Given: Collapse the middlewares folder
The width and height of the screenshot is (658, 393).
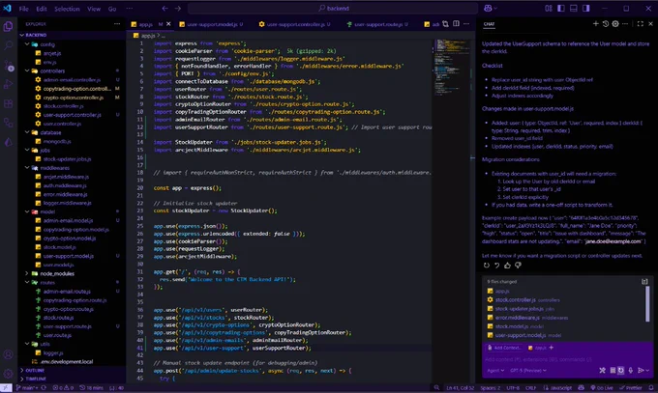Looking at the screenshot, I should pyautogui.click(x=72, y=168).
